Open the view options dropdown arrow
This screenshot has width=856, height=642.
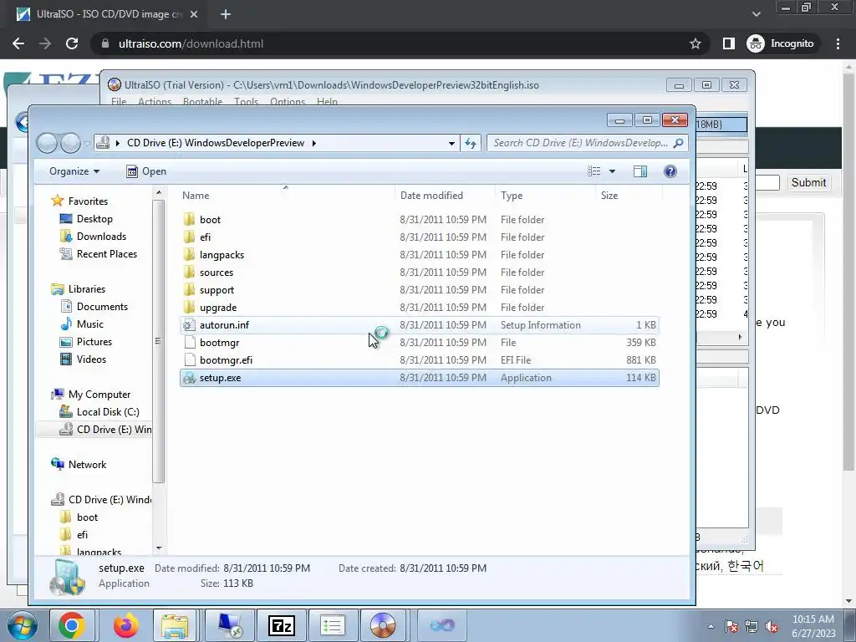612,171
